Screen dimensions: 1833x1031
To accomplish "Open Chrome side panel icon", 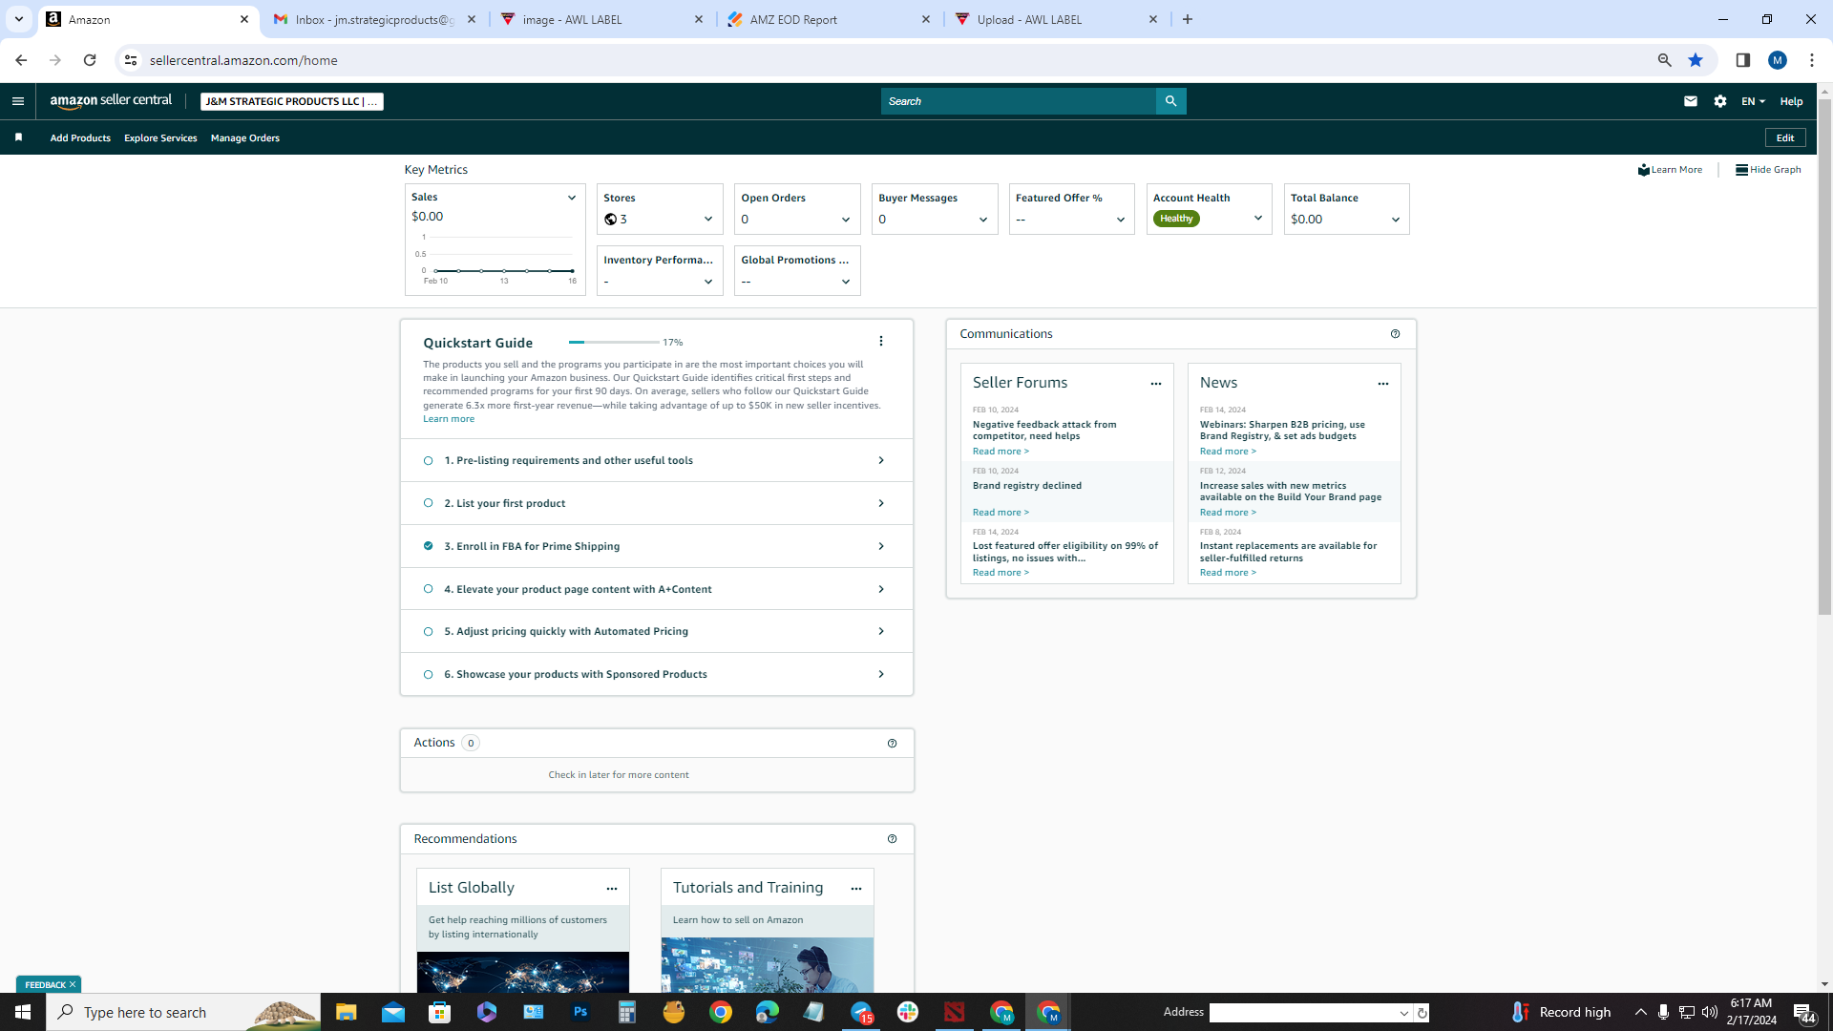I will click(1742, 60).
